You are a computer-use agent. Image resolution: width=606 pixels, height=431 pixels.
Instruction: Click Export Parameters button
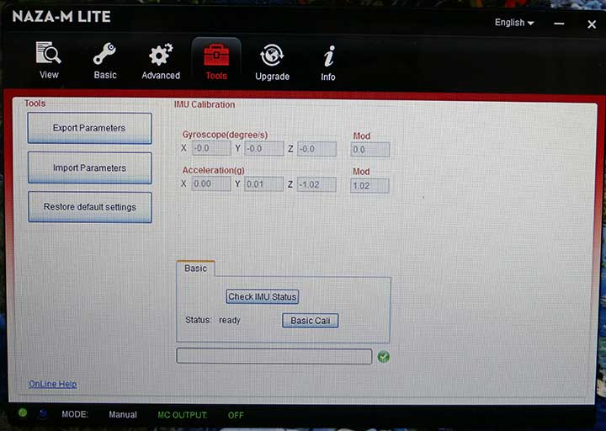coord(89,128)
